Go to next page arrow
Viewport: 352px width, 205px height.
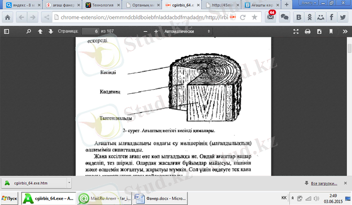51,32
